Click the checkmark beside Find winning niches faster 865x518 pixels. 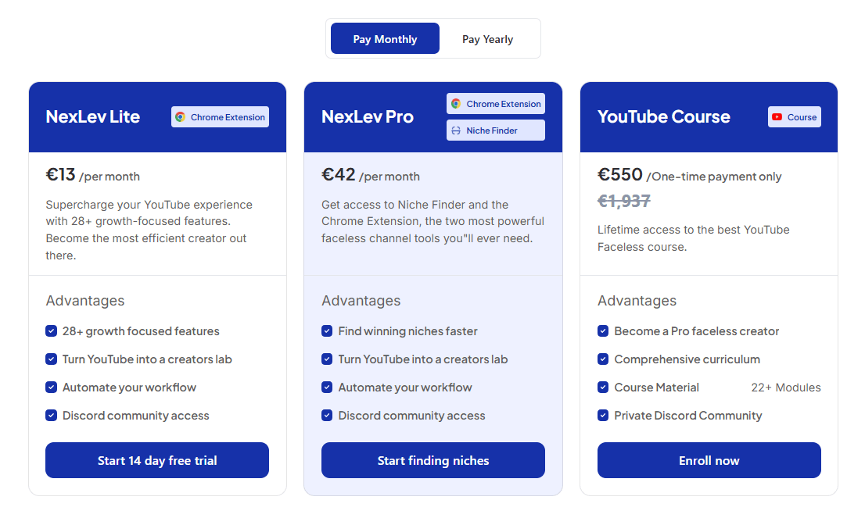point(327,330)
